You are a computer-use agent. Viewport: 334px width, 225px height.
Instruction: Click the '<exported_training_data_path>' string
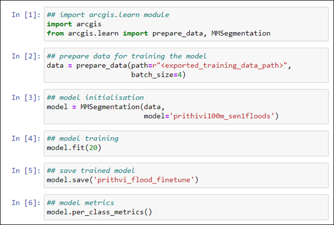222,66
